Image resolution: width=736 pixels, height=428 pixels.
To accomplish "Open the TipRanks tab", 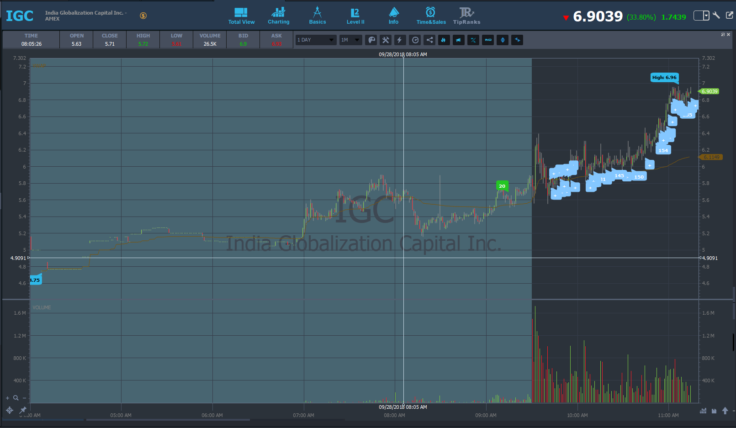I will pyautogui.click(x=466, y=16).
